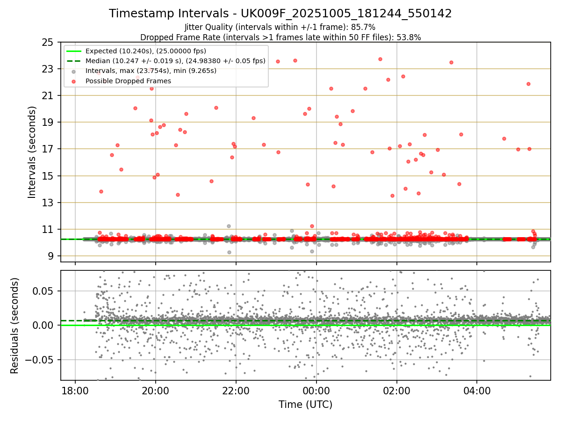The image size is (561, 421).
Task: Click the '02:00' x-axis tick label
Action: tap(397, 390)
